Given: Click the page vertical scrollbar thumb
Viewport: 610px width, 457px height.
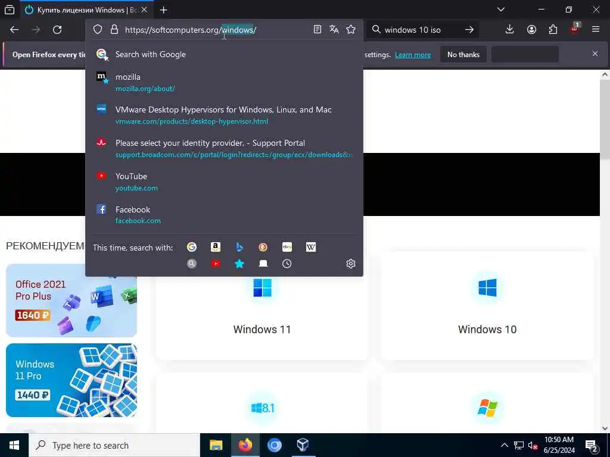Looking at the screenshot, I should click(x=605, y=119).
